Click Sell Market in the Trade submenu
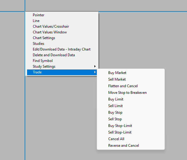Viewport: 187px width, 160px height. coord(117,79)
